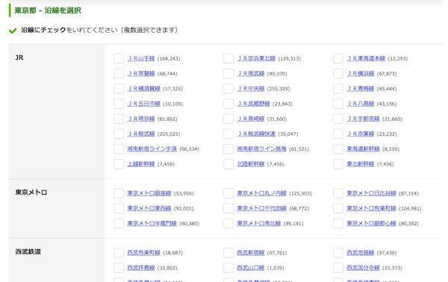Viewport: 448px width, 282px height.
Task: Select the JR中央線 checkbox
Action: click(228, 89)
